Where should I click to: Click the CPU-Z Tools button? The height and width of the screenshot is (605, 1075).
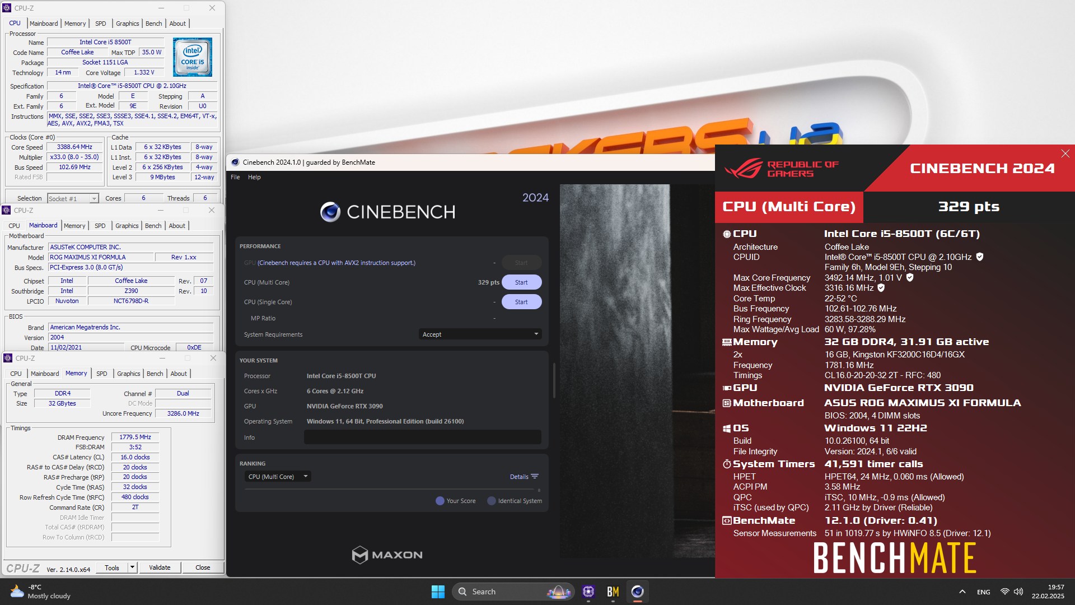[112, 567]
